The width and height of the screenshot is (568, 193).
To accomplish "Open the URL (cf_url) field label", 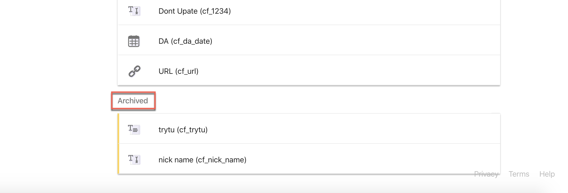I will pyautogui.click(x=178, y=71).
